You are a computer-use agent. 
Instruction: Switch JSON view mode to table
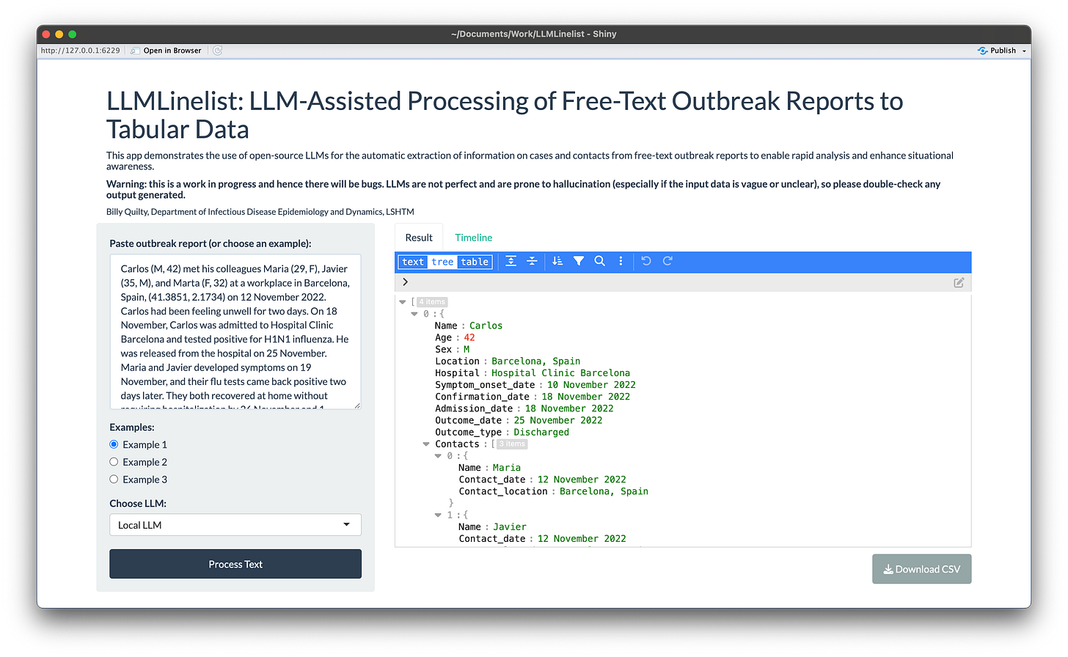pyautogui.click(x=474, y=261)
